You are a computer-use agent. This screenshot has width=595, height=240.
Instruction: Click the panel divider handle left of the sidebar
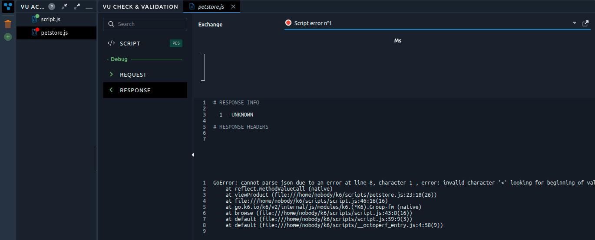(x=97, y=158)
